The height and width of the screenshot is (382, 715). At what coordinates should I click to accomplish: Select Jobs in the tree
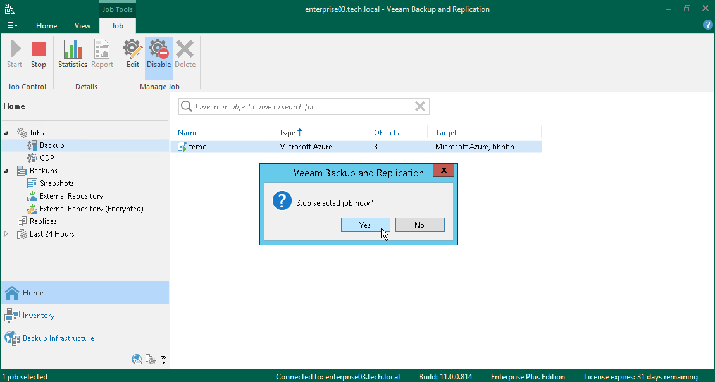coord(37,133)
